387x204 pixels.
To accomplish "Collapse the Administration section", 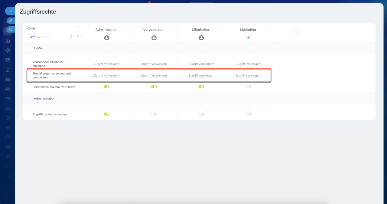I will coord(30,99).
